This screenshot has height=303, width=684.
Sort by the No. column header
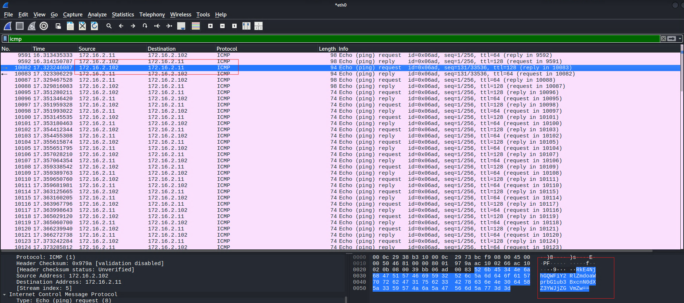(x=16, y=48)
